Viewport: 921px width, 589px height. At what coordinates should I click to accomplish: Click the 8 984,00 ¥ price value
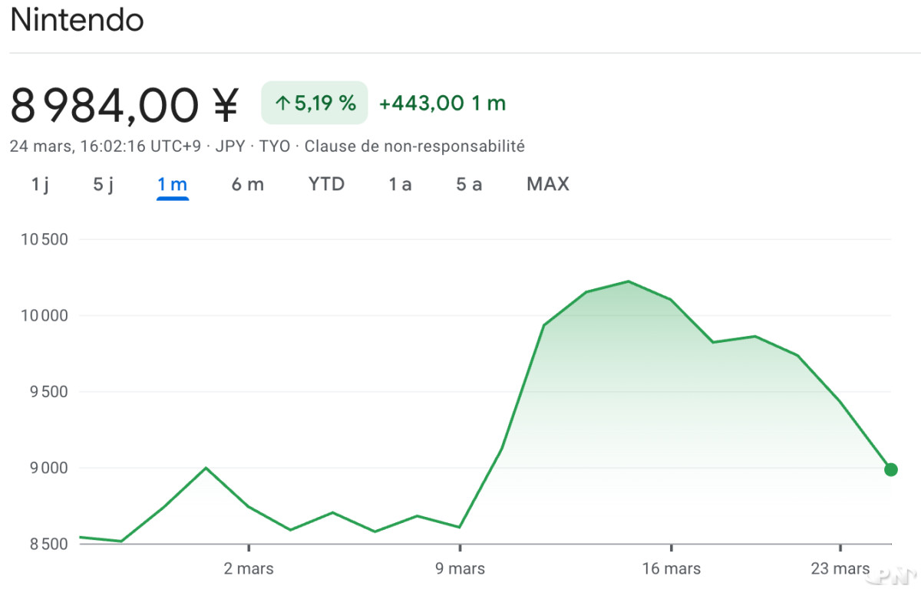[x=124, y=104]
